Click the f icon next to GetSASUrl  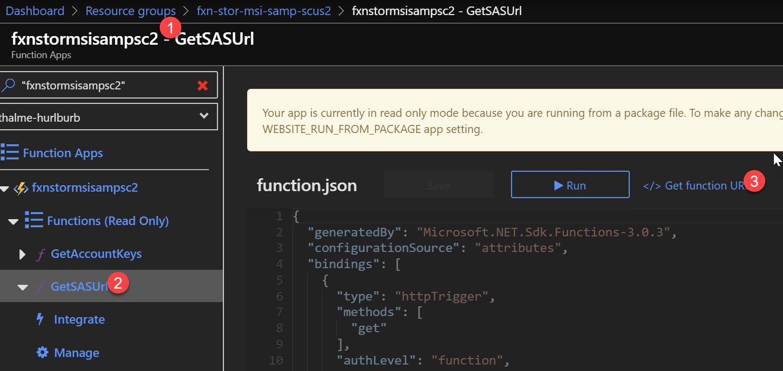(40, 287)
